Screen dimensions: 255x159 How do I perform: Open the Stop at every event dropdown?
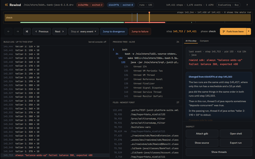(x=84, y=32)
